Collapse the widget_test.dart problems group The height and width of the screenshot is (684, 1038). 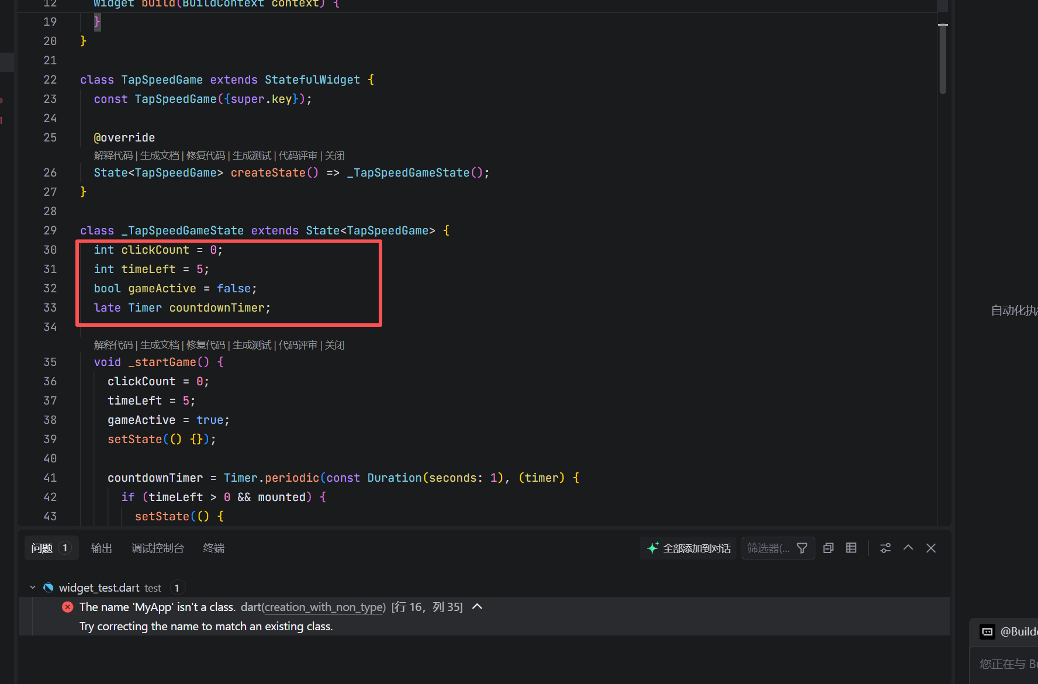[x=33, y=588]
